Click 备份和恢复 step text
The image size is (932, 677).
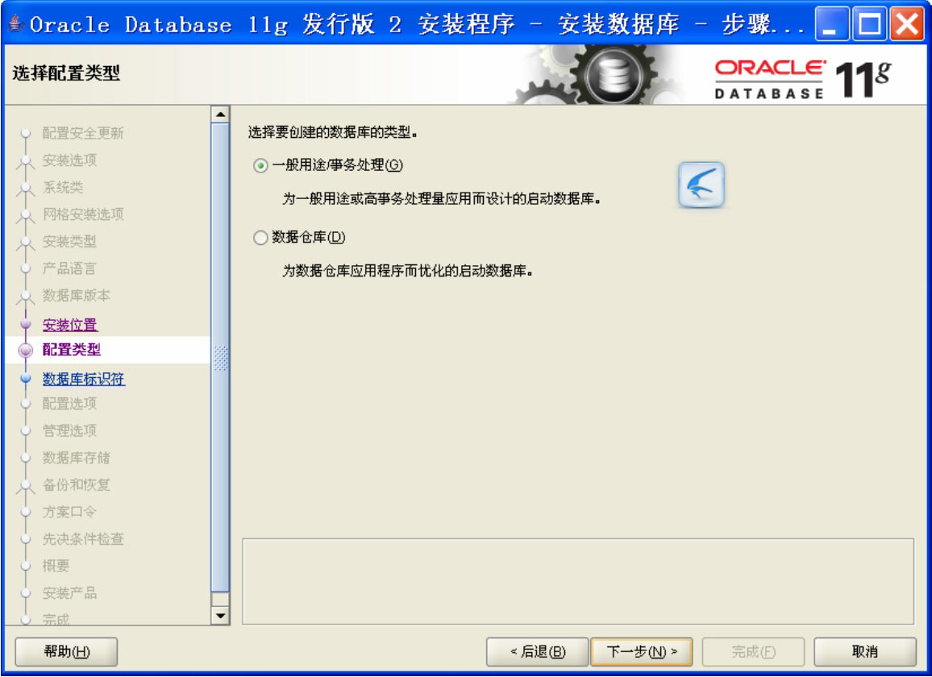click(x=77, y=484)
